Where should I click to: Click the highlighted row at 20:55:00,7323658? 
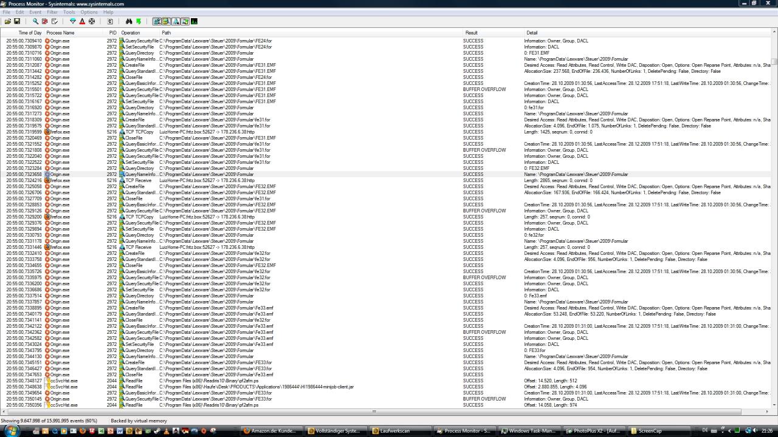pyautogui.click(x=386, y=174)
